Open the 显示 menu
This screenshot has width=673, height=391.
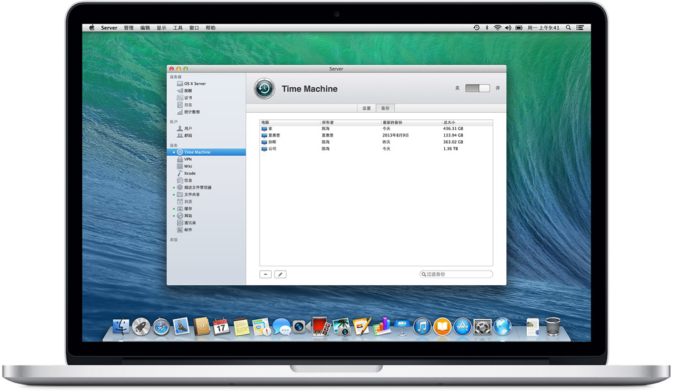(x=162, y=28)
